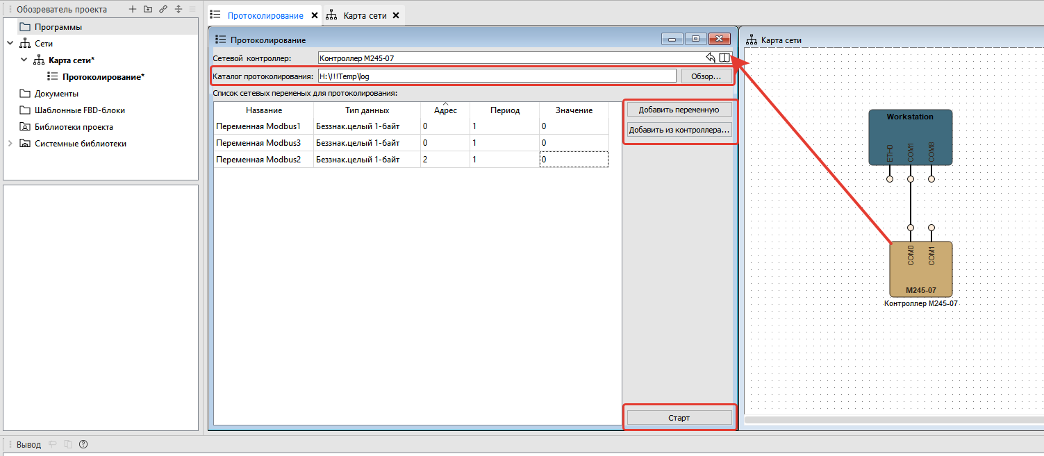Click the chain link icon in project observer
1044x456 pixels.
pos(163,10)
